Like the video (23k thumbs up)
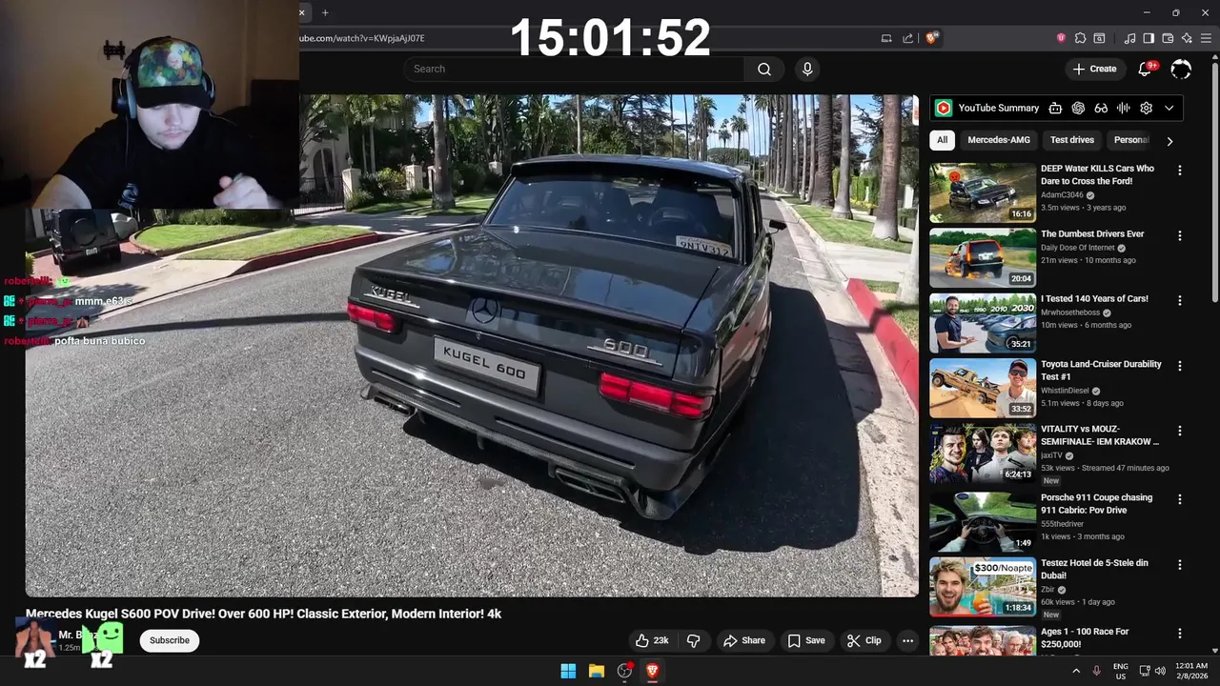The height and width of the screenshot is (686, 1220). pyautogui.click(x=652, y=640)
